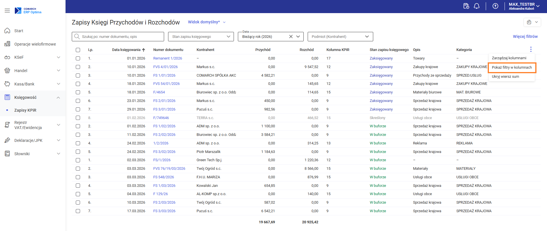
Task: Click the help question mark icon
Action: pos(495,6)
